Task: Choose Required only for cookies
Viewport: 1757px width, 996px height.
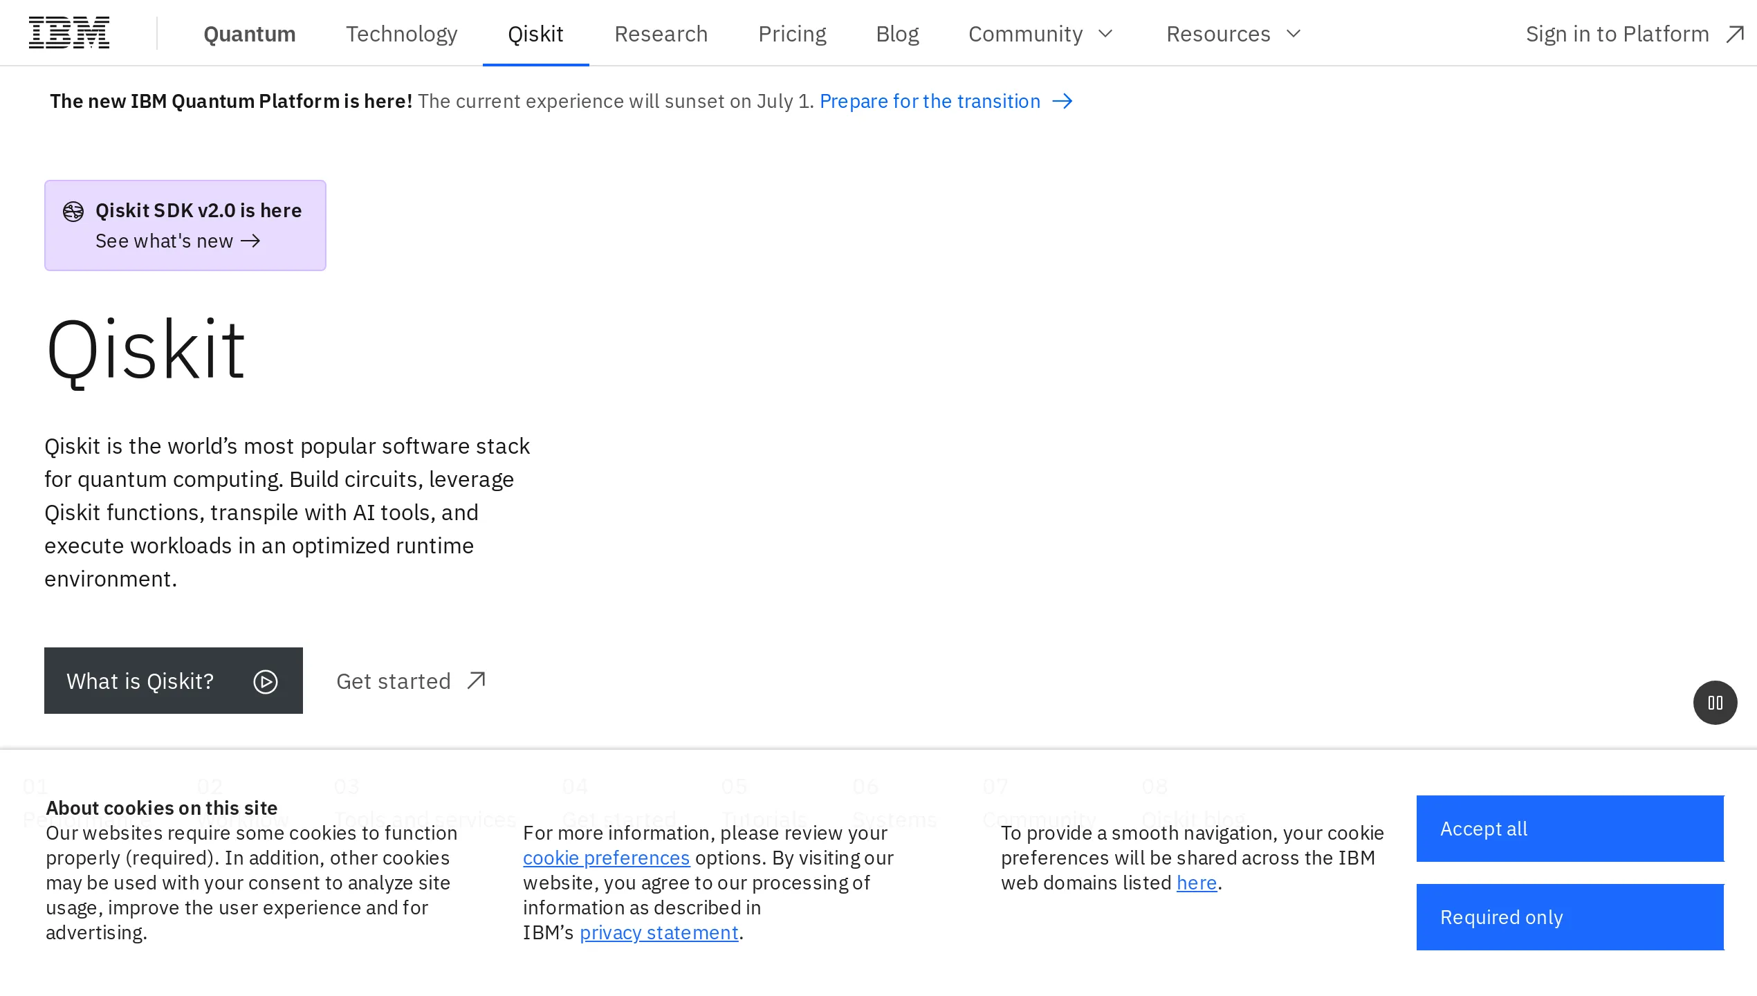Action: (1569, 916)
